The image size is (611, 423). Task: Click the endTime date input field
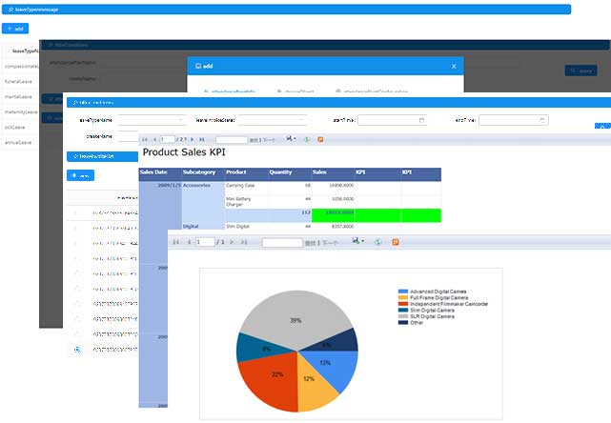[513, 120]
